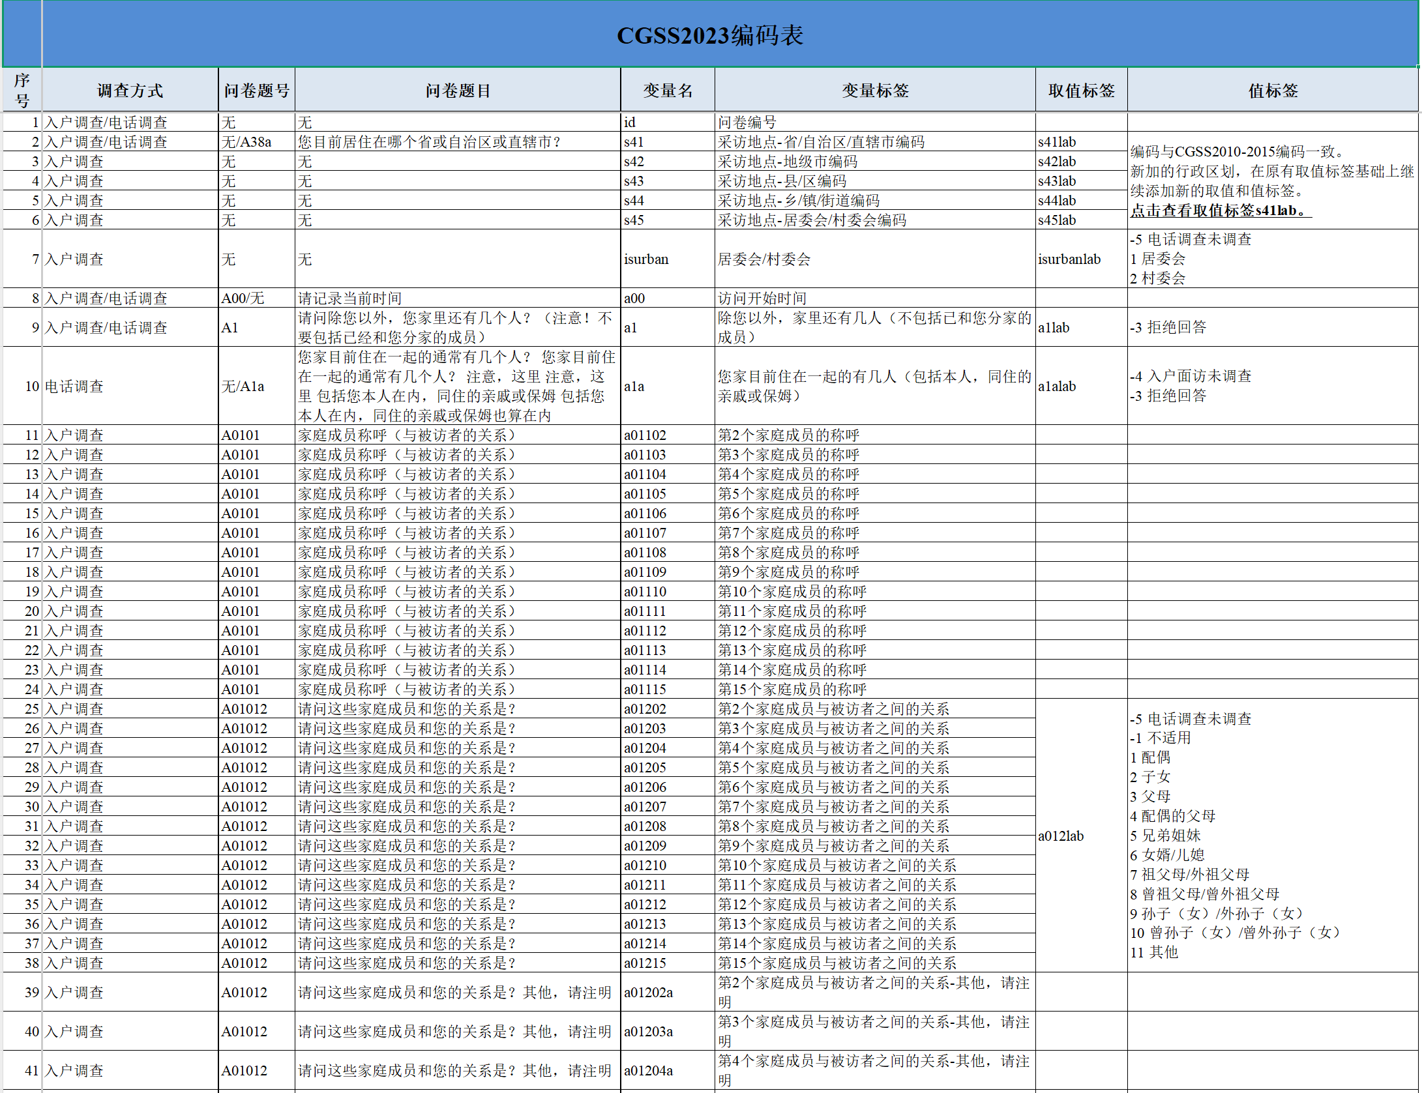Click the 取值标签 column header

1081,91
